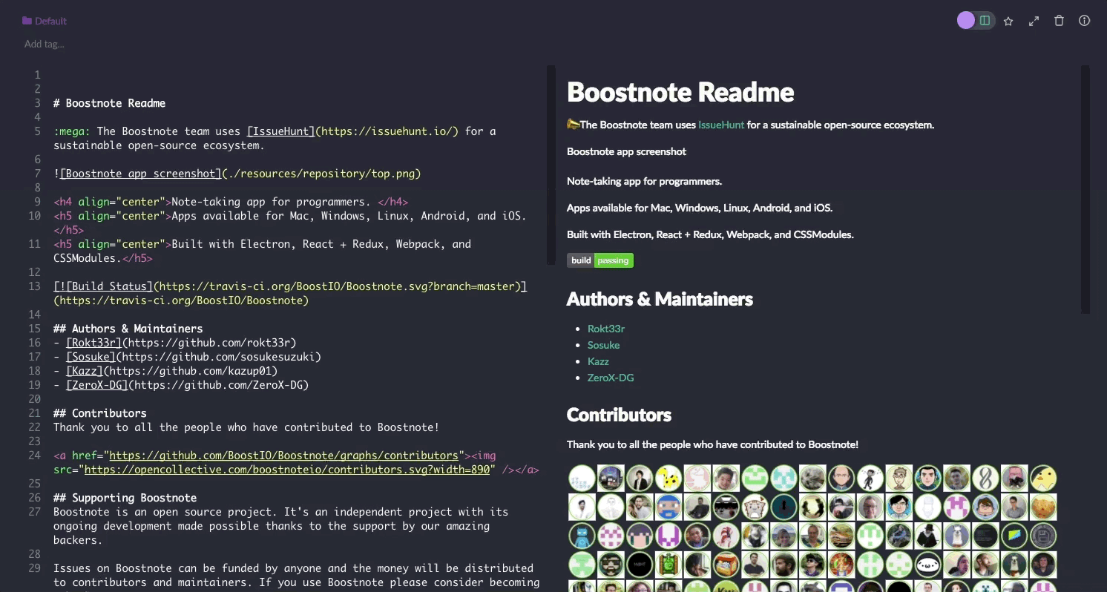The image size is (1107, 592).
Task: Click line number 13 in the gutter
Action: (x=35, y=286)
